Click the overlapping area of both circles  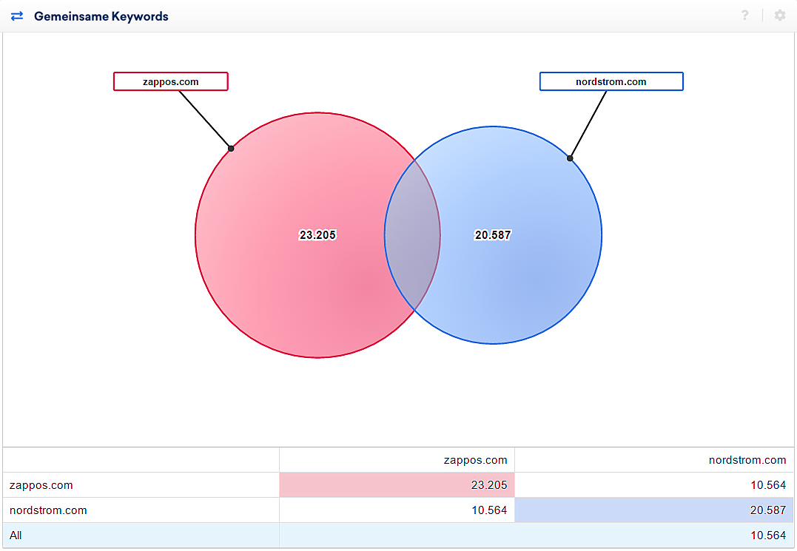412,235
